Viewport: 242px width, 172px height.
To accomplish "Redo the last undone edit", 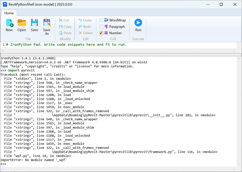I will click(x=85, y=27).
